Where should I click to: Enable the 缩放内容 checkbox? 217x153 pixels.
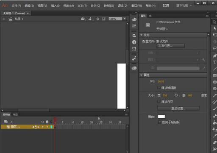[x=159, y=102]
